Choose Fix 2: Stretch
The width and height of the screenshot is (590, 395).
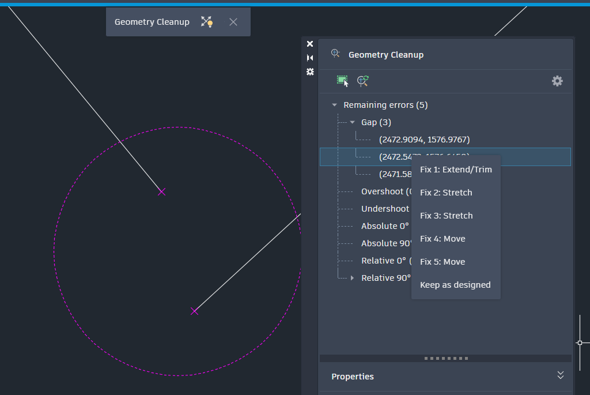coord(456,193)
